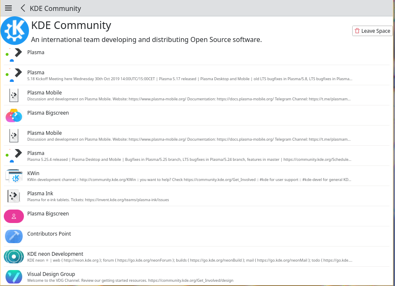The width and height of the screenshot is (395, 286).
Task: Click the large 'KDE Community' space heading
Action: [71, 25]
